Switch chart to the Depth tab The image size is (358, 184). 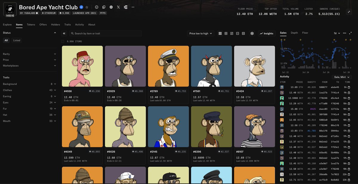294,33
